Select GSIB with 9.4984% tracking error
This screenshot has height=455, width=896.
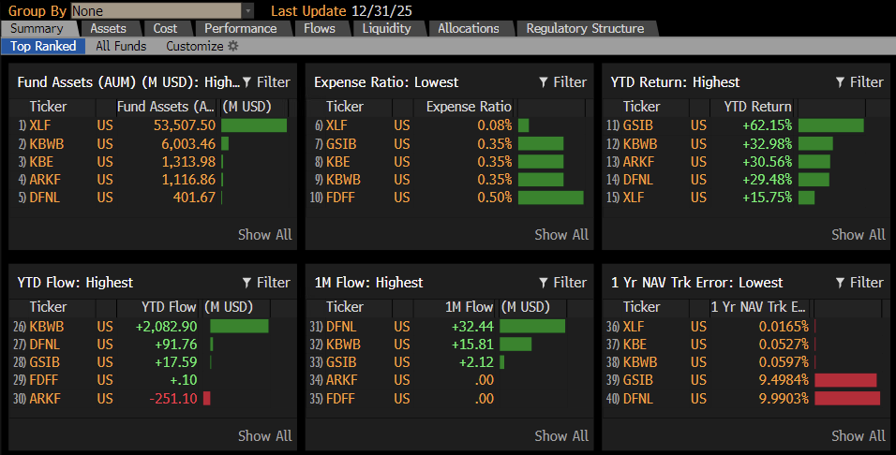click(x=637, y=380)
